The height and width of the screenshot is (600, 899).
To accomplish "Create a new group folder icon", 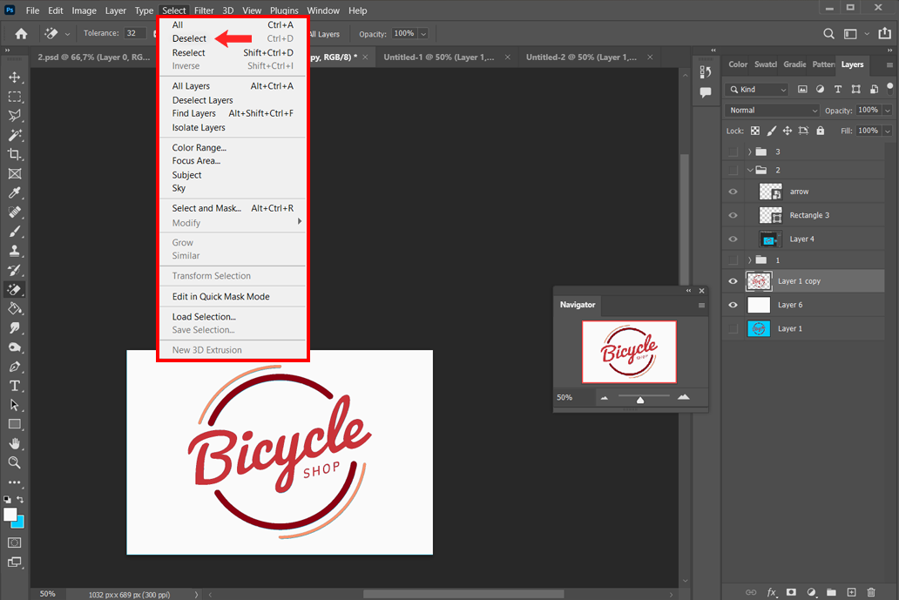I will click(x=831, y=592).
